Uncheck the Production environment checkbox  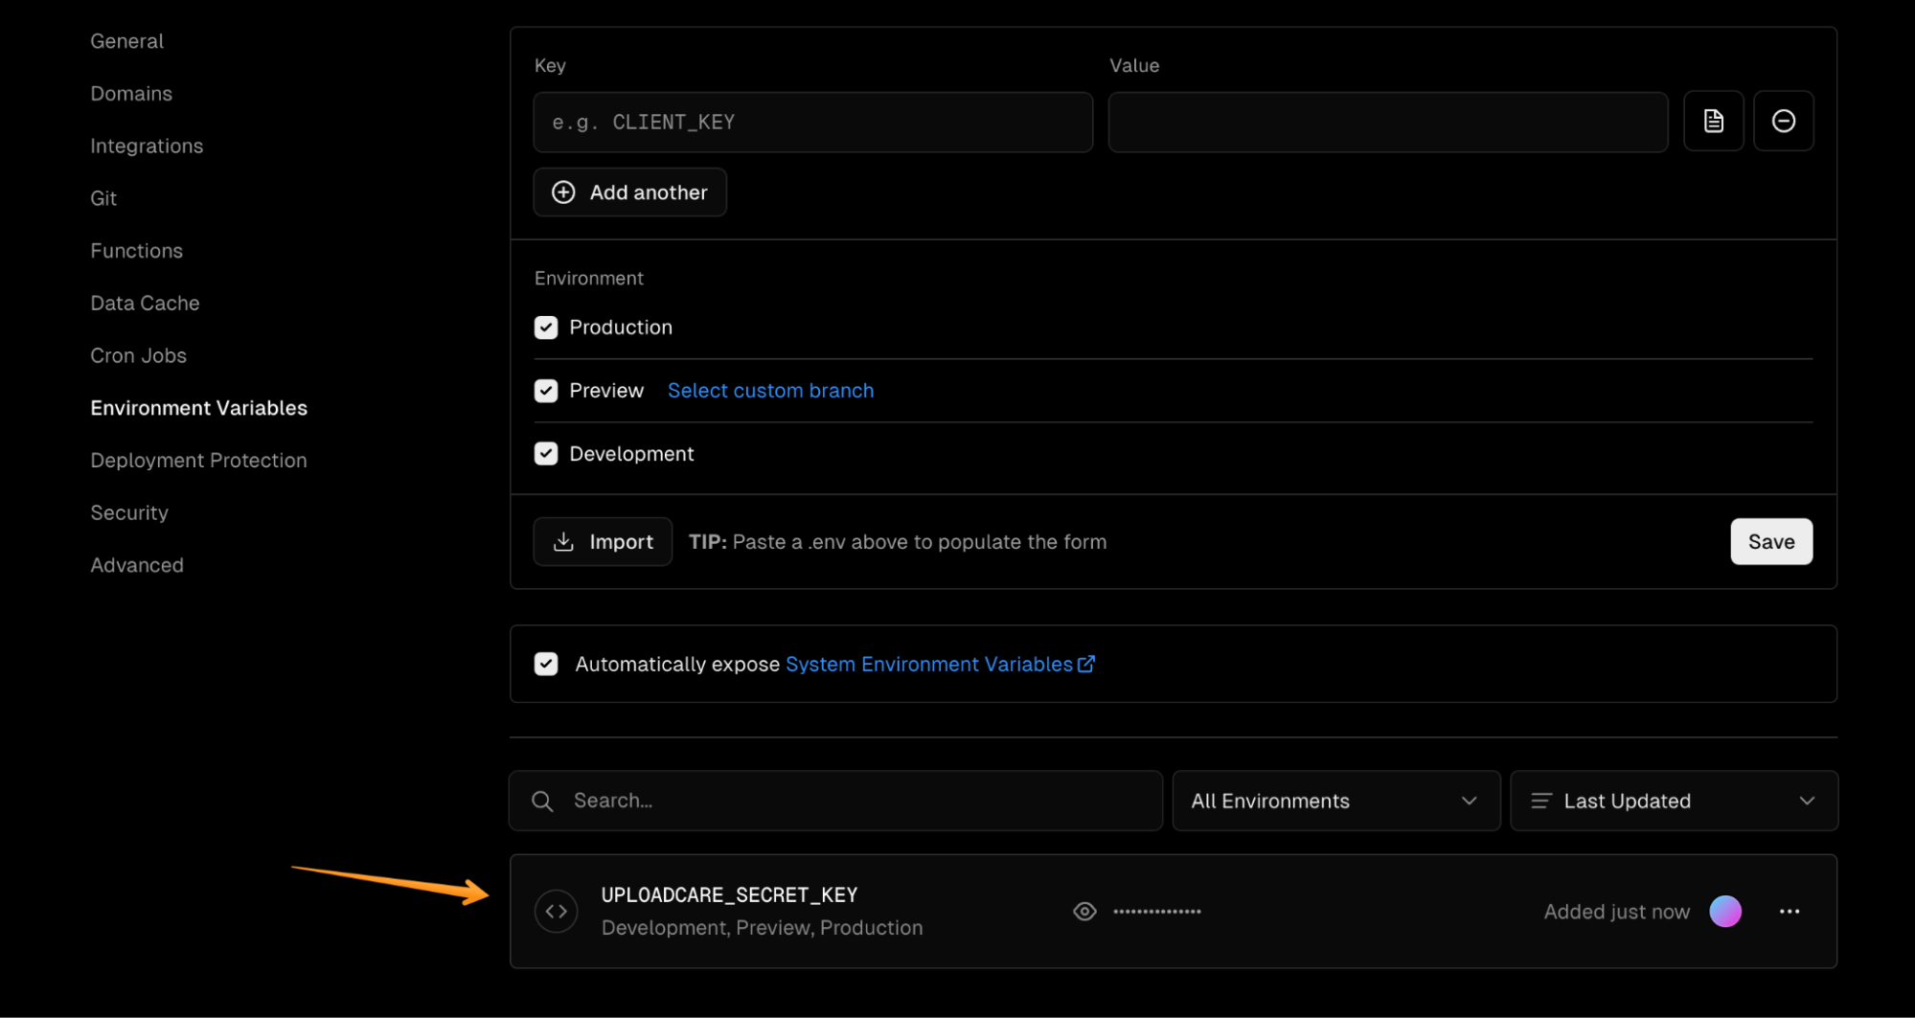coord(545,327)
